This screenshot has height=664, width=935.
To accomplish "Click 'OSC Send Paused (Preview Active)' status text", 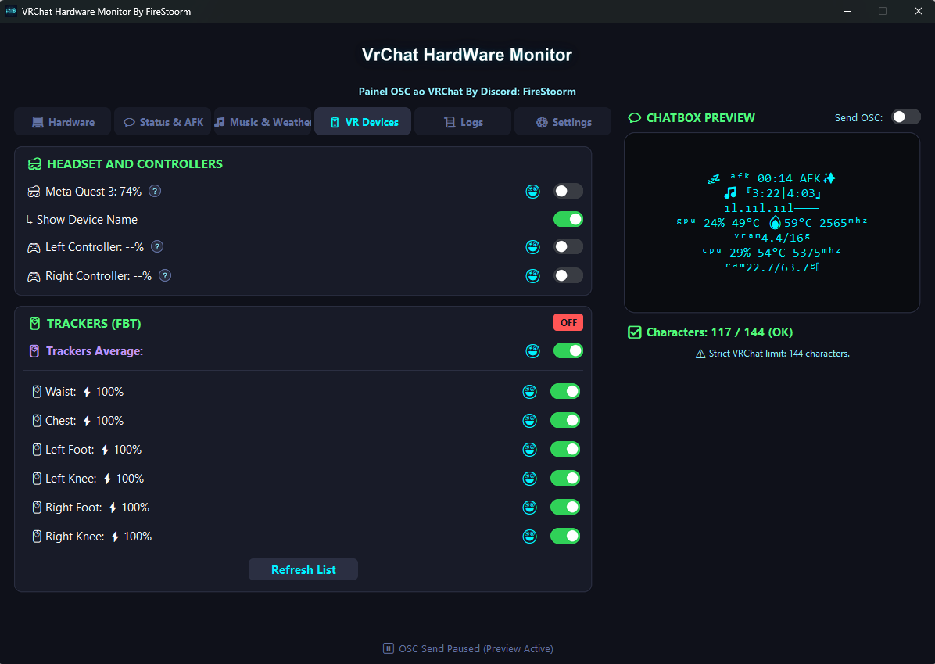I will pos(476,648).
